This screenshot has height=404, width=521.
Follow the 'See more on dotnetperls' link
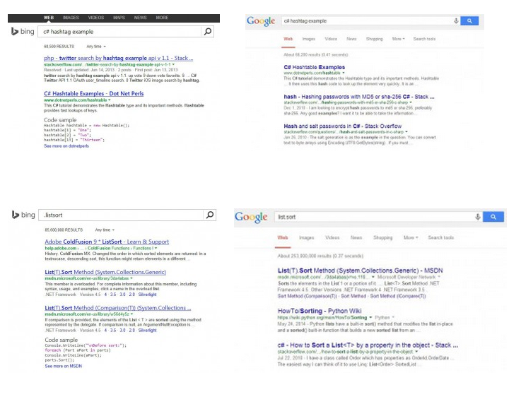tap(66, 146)
